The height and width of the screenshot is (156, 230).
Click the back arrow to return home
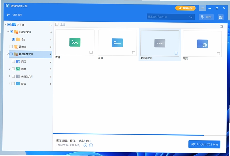(8, 15)
